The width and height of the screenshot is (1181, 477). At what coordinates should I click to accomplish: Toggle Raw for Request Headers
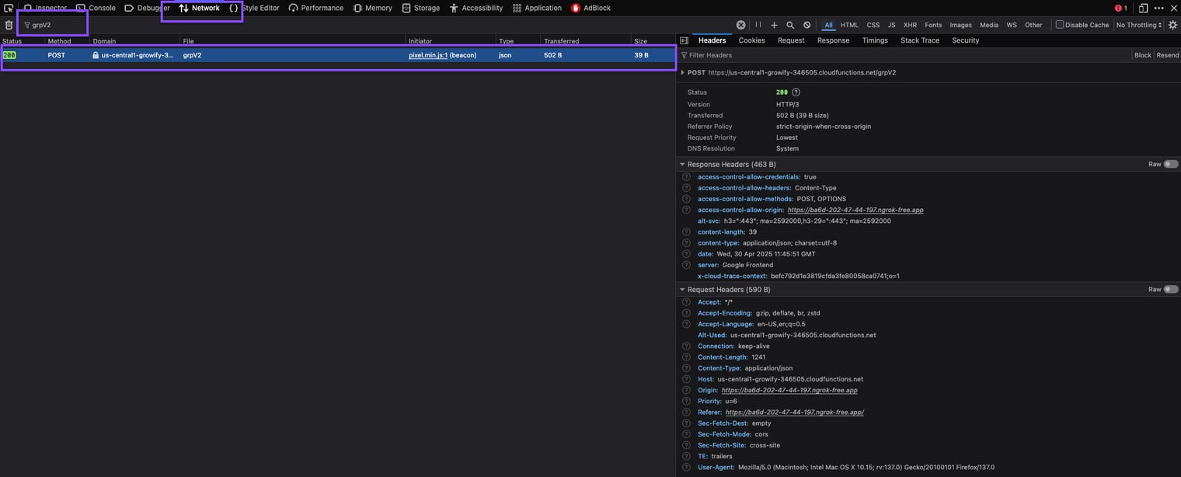(1170, 290)
